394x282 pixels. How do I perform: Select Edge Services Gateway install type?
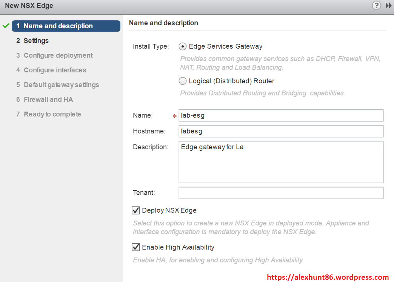[x=183, y=46]
